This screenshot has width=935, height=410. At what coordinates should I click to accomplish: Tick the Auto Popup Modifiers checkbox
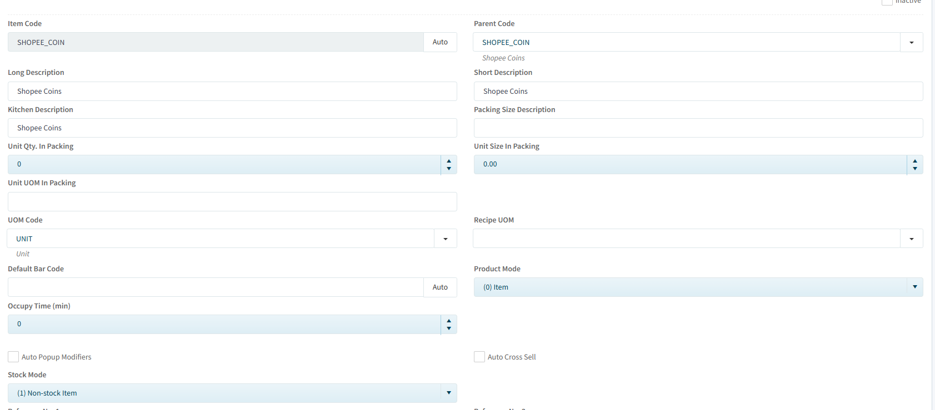click(13, 357)
